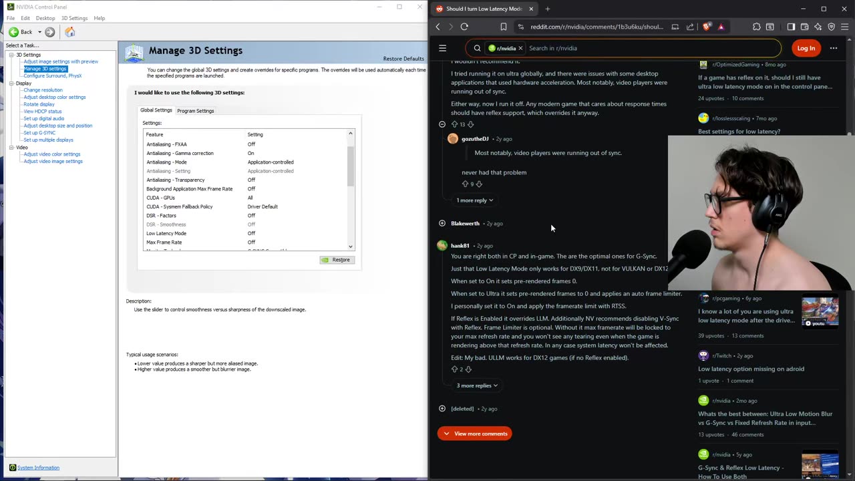855x481 pixels.
Task: Select the Low Latency Mode row
Action: tap(245, 233)
